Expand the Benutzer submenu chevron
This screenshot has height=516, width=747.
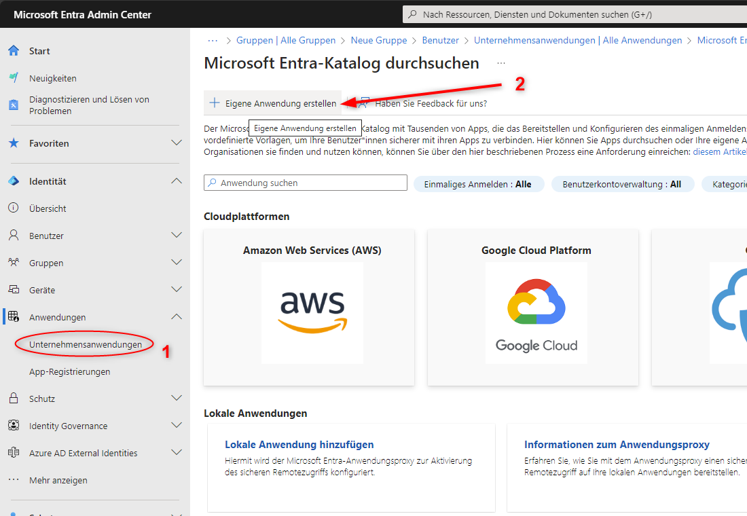tap(177, 236)
